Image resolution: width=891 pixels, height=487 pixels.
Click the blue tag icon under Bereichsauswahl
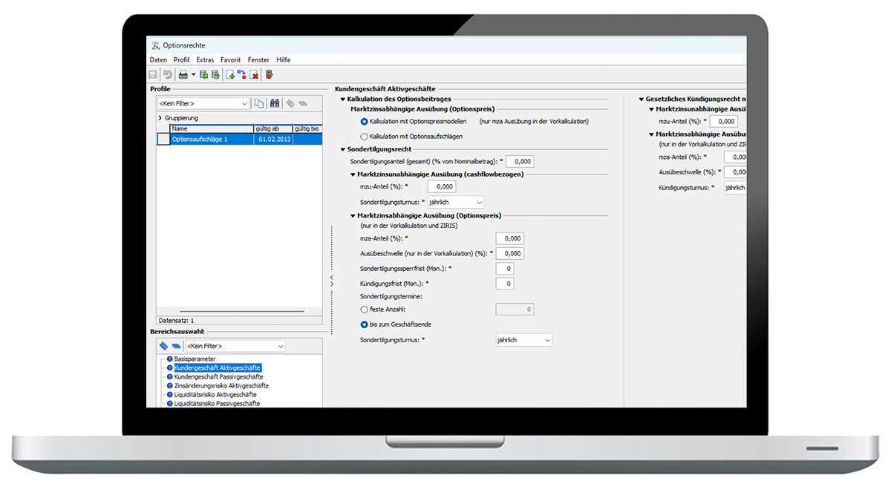pyautogui.click(x=163, y=346)
